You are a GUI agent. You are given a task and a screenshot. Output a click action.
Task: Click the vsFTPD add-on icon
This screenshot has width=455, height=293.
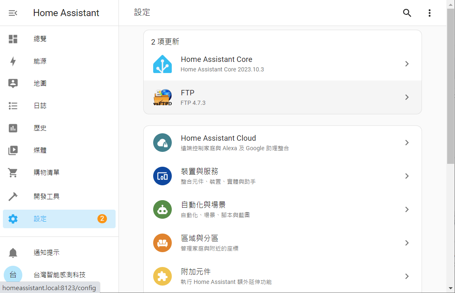pyautogui.click(x=162, y=97)
